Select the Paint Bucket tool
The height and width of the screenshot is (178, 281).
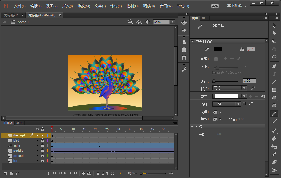point(274,138)
